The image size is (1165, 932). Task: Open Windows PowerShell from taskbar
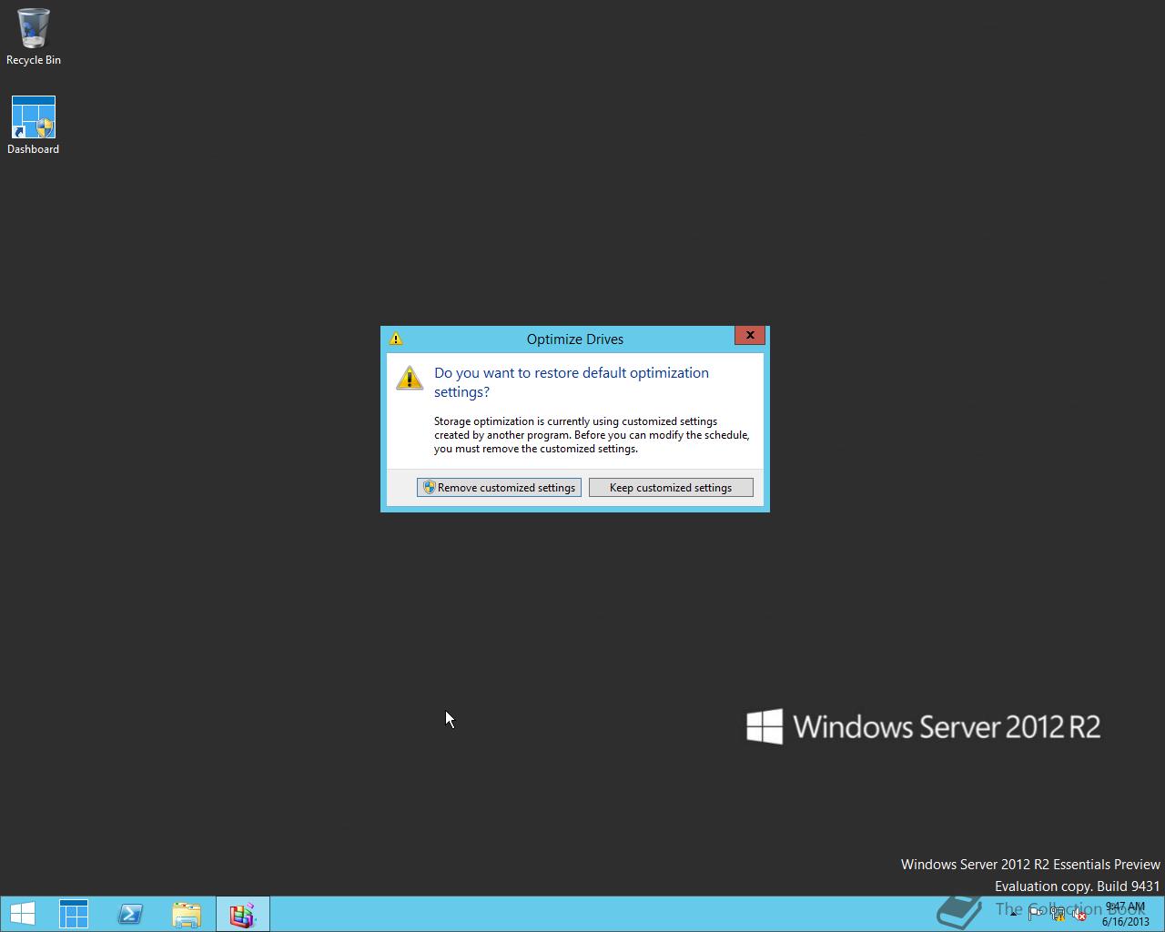130,914
